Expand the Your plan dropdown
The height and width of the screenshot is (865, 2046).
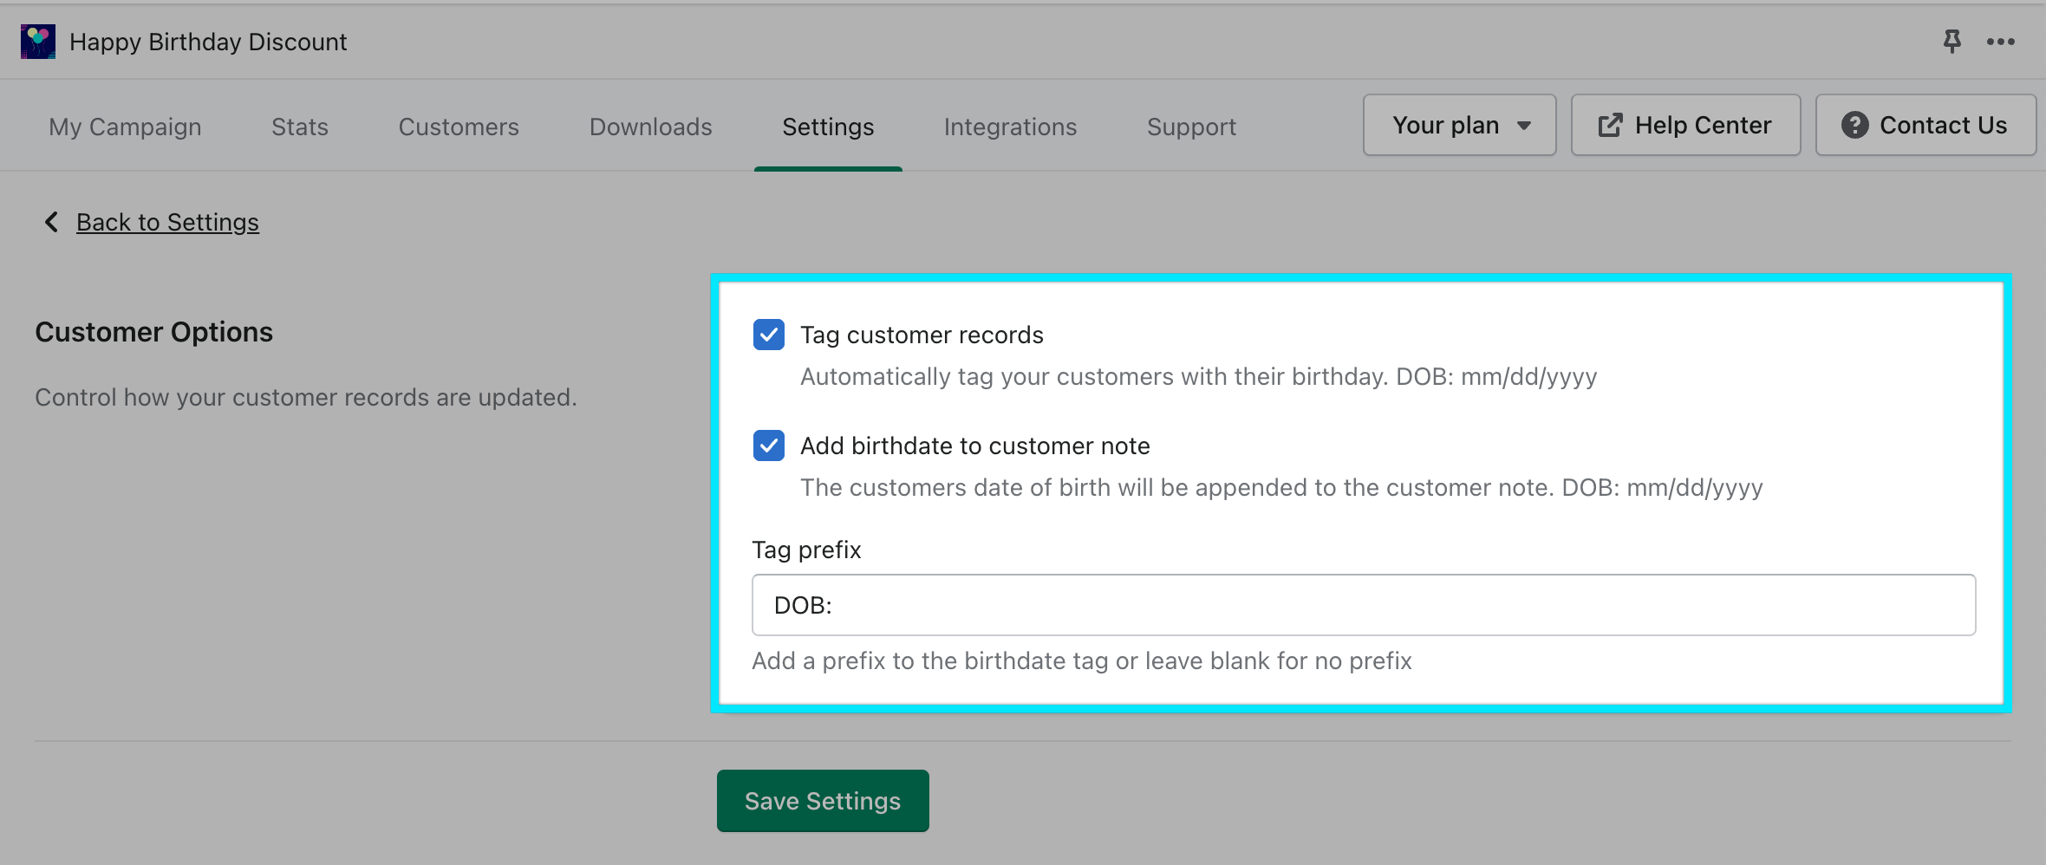[x=1459, y=126]
